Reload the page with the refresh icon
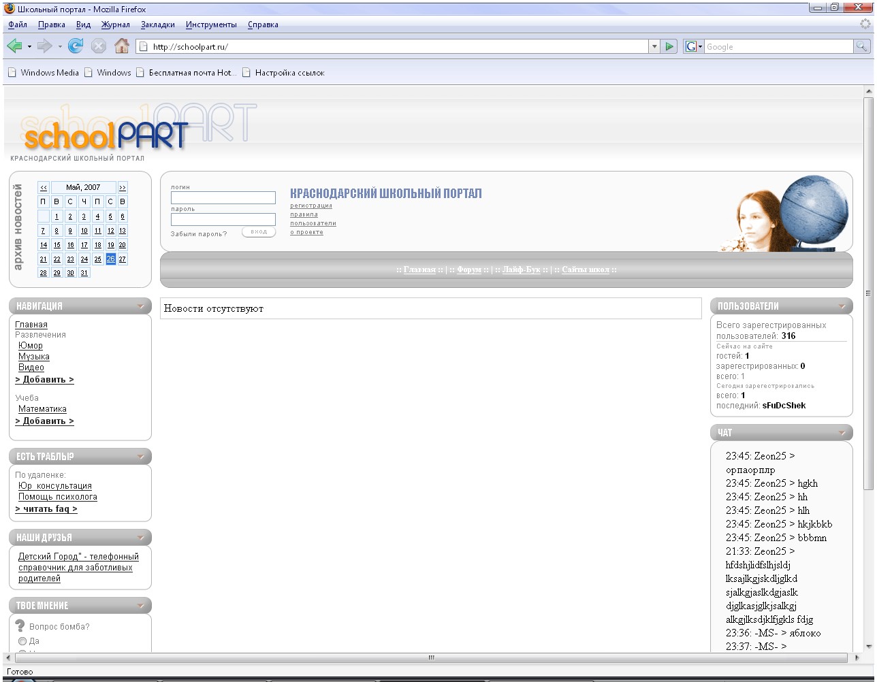This screenshot has width=877, height=682. tap(76, 46)
